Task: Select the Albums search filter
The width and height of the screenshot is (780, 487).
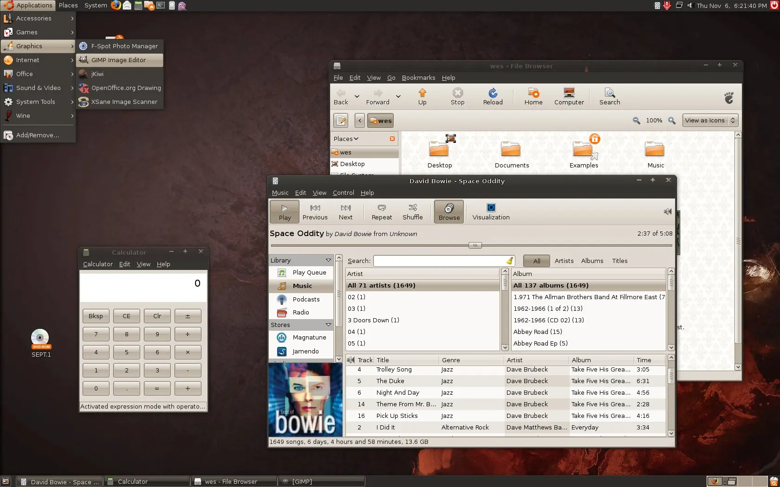Action: tap(592, 261)
